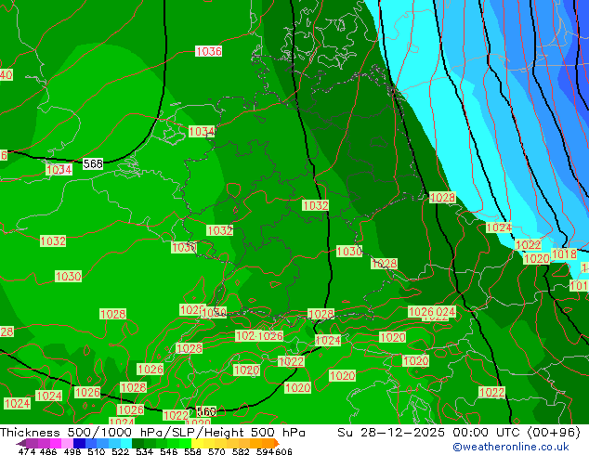The image size is (589, 455).
Task: Pick the bright magenta legend swatch
Action: pyautogui.click(x=56, y=443)
